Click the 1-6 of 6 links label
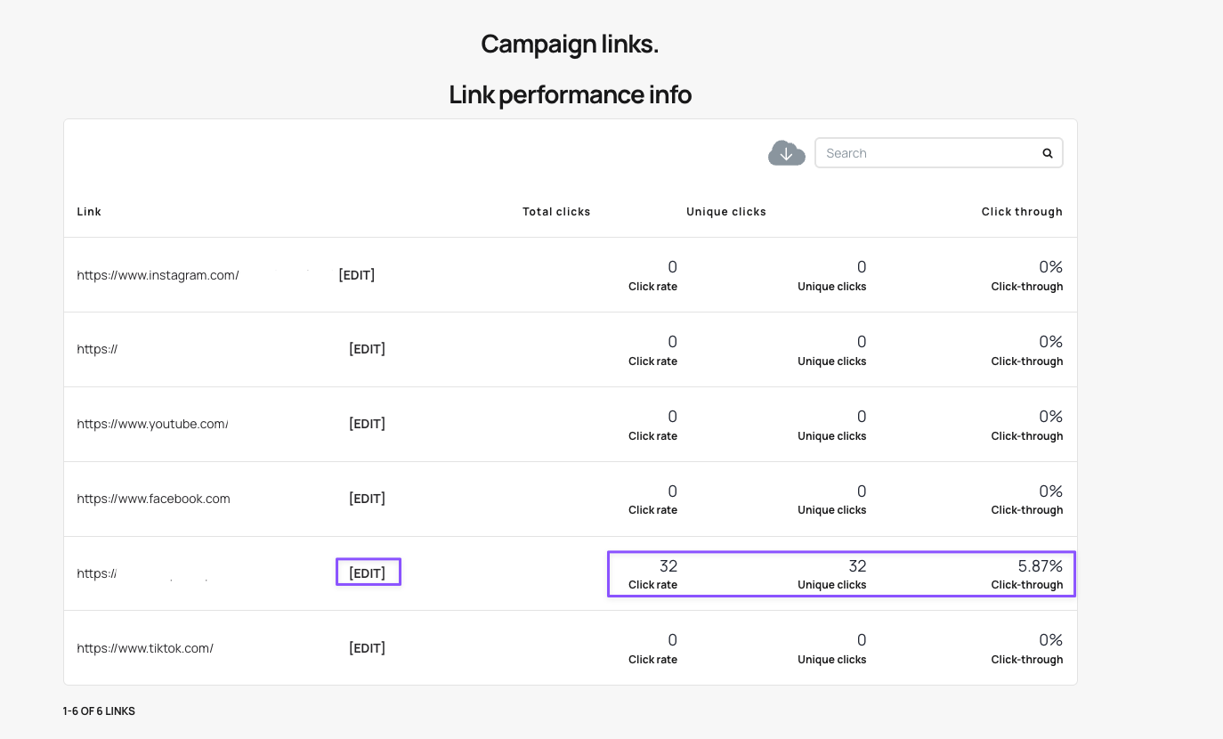Viewport: 1223px width, 739px height. (99, 711)
